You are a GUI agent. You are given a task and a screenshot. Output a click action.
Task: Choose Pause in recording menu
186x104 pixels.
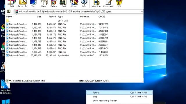(119, 92)
